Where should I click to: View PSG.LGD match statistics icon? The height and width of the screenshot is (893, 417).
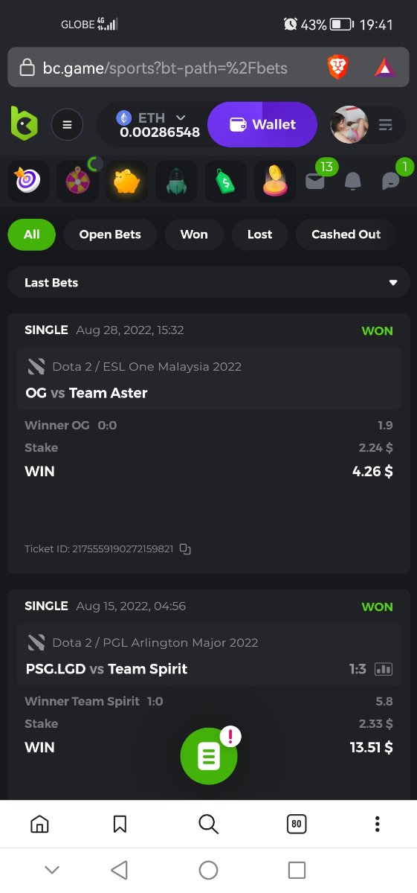click(384, 669)
